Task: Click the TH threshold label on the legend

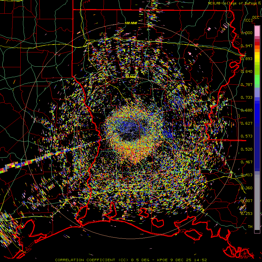Action: pos(250,227)
